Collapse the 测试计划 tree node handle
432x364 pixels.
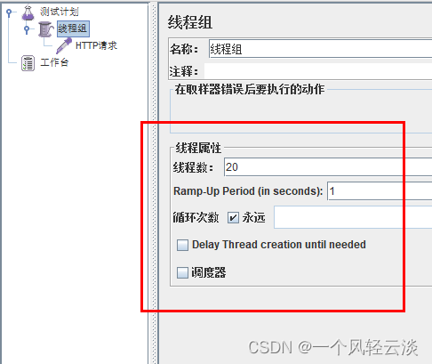tap(10, 12)
